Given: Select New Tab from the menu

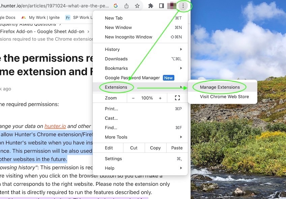Looking at the screenshot, I should pyautogui.click(x=140, y=18).
